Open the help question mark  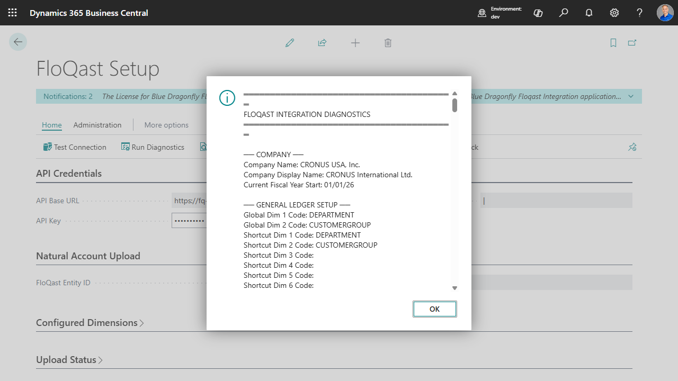[x=640, y=13]
